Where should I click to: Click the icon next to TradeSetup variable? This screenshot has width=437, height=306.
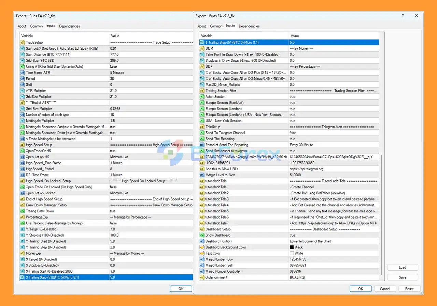coord(22,43)
